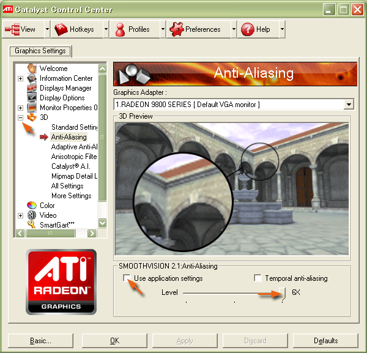The image size is (367, 353).
Task: Select the Color wheel icon
Action: coord(32,206)
